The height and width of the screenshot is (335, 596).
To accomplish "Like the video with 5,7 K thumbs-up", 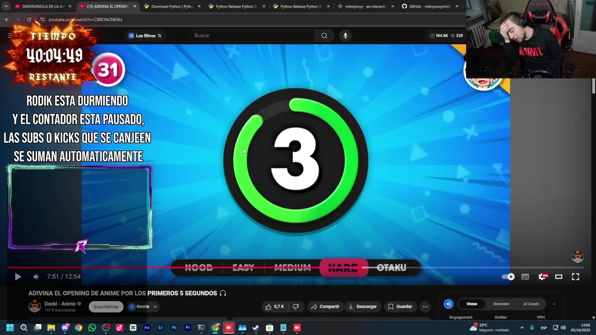I will click(274, 307).
